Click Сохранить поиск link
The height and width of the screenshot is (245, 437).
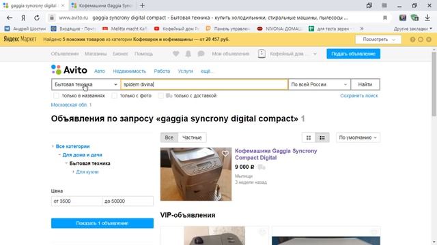click(359, 95)
